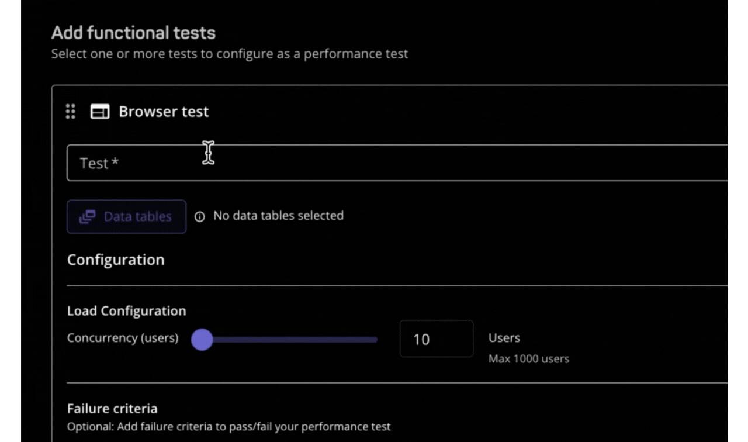Expand the Load Configuration section
Image resolution: width=748 pixels, height=442 pixels.
(x=126, y=310)
